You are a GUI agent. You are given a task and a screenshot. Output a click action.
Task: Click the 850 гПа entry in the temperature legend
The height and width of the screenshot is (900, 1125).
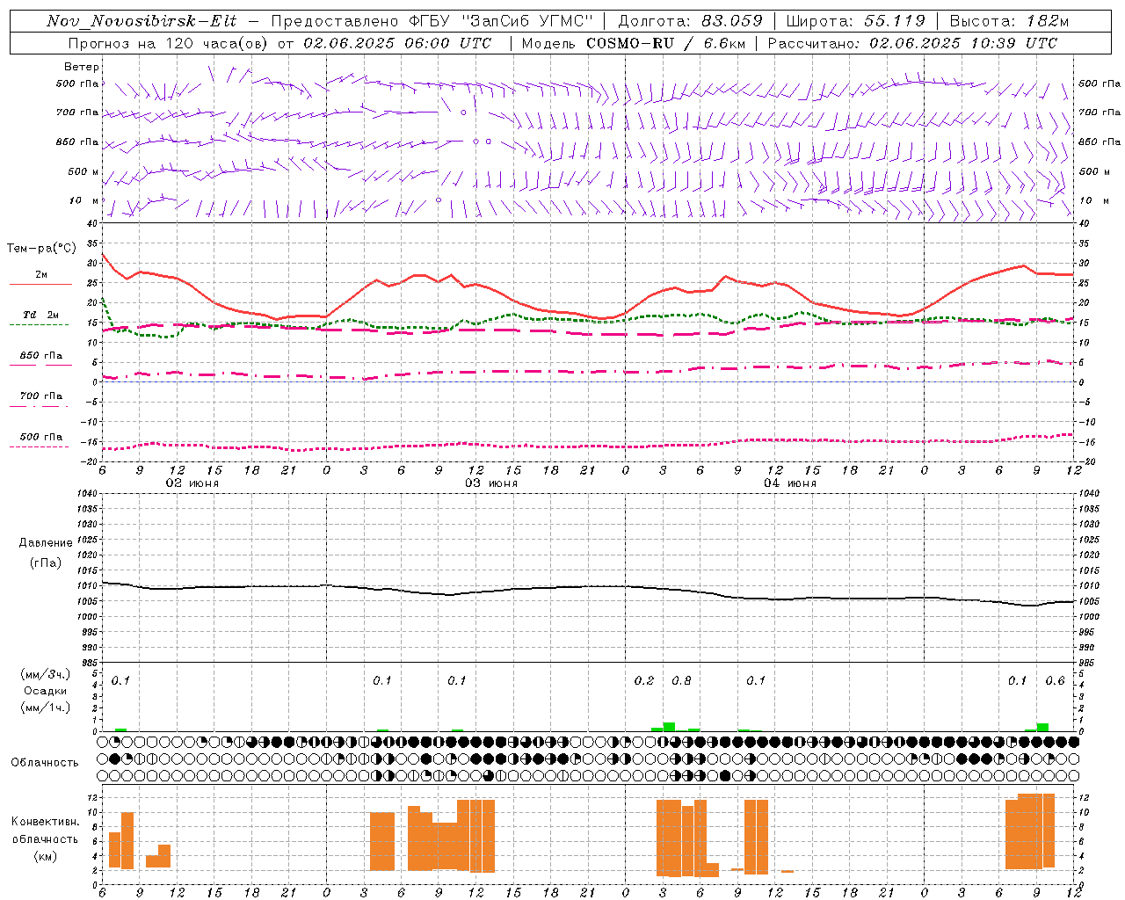point(41,356)
